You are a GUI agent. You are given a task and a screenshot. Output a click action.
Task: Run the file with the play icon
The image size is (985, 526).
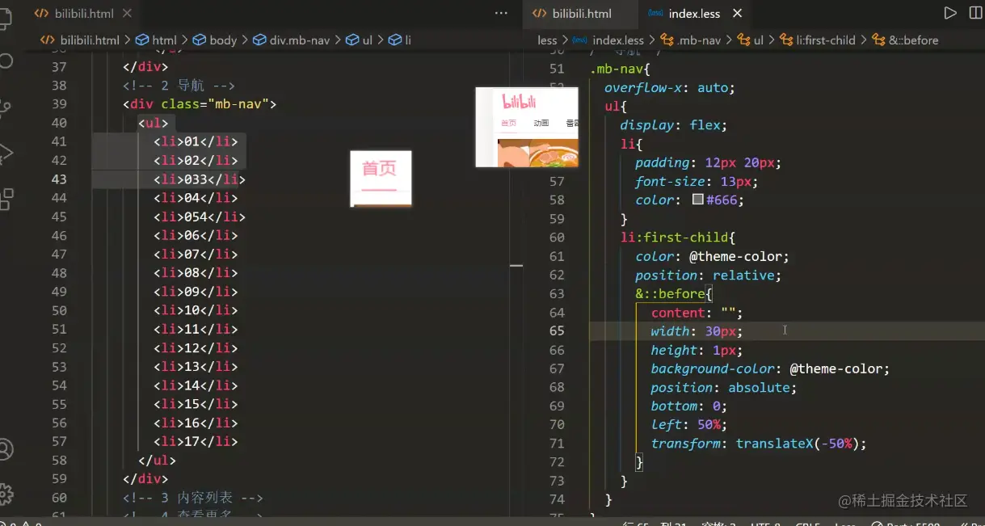pyautogui.click(x=950, y=13)
